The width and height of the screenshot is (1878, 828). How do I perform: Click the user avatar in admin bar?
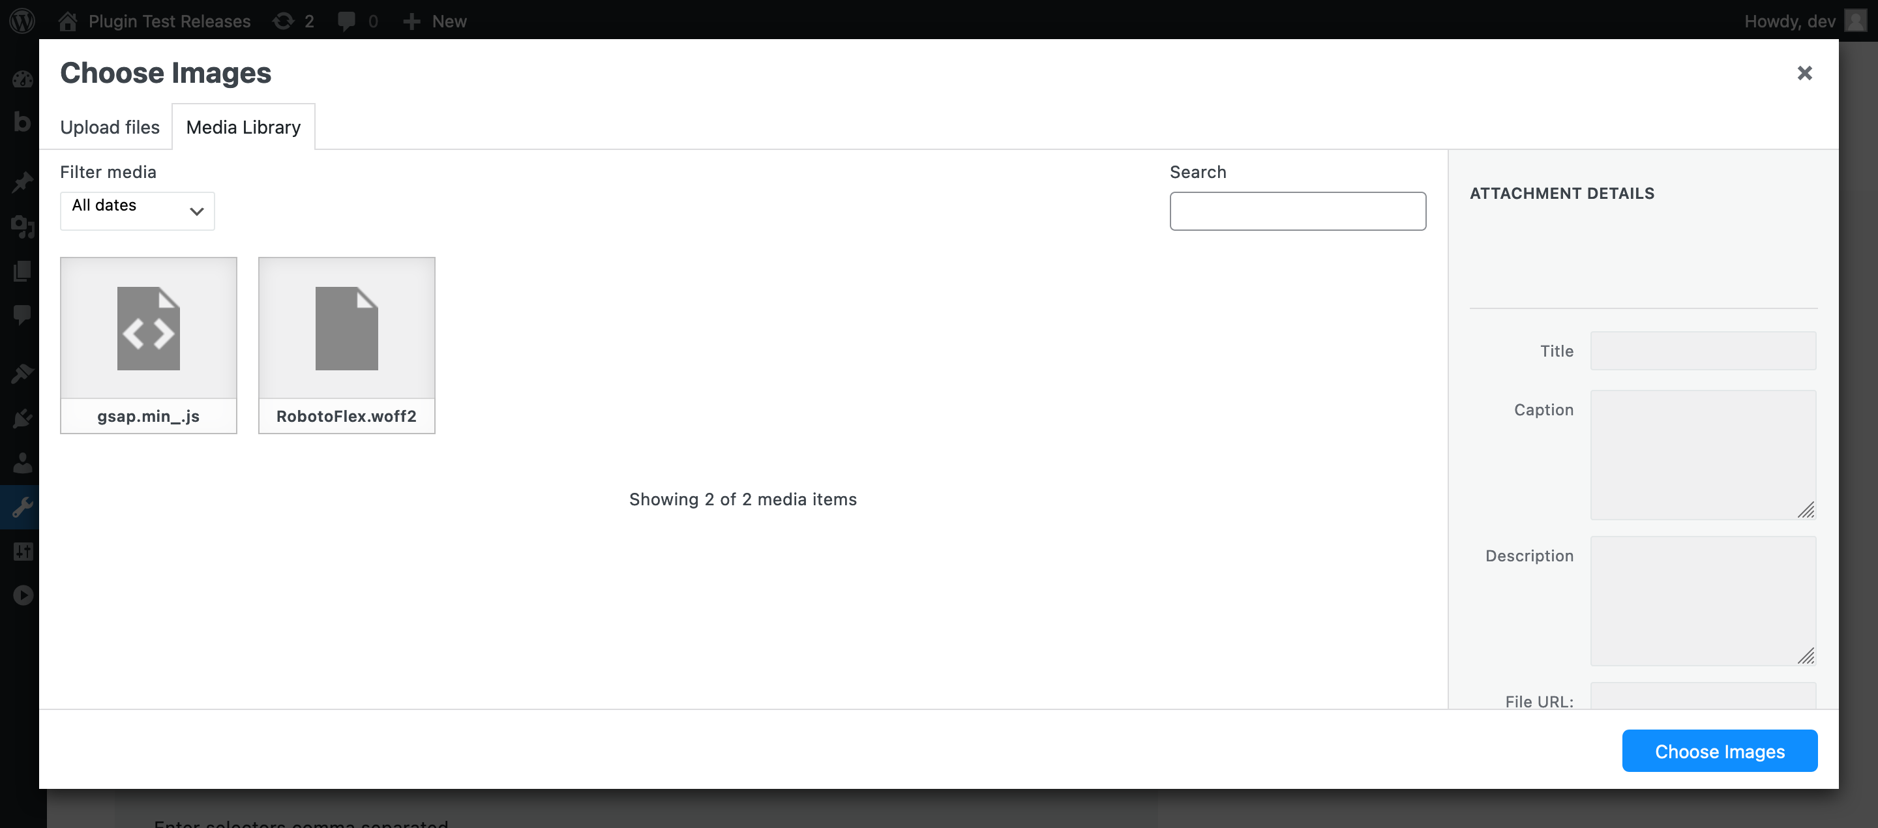(1855, 20)
